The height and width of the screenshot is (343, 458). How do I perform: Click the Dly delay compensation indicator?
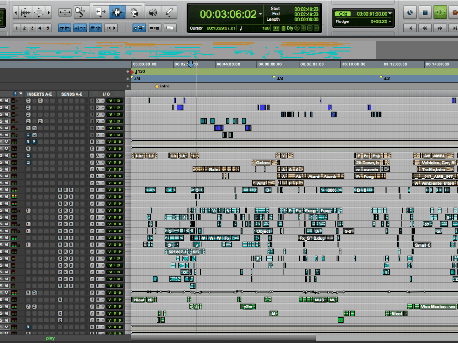[x=290, y=28]
